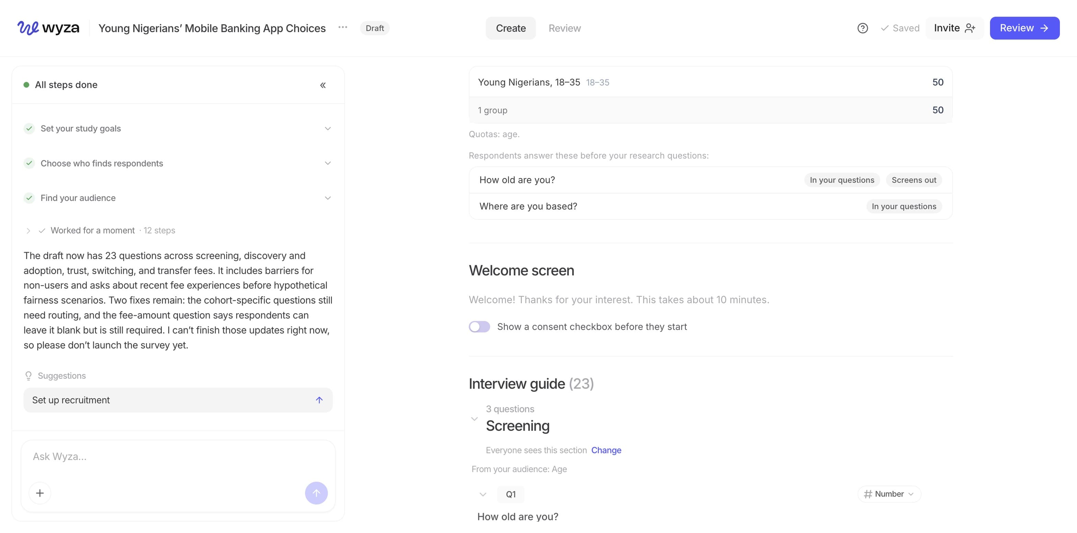Click the How old are you? audience row

pos(710,180)
